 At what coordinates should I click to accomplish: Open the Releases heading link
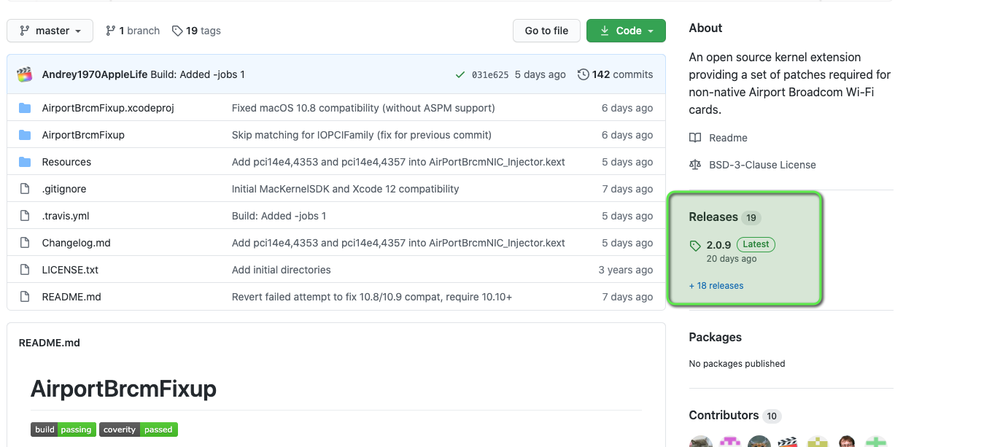click(x=713, y=217)
